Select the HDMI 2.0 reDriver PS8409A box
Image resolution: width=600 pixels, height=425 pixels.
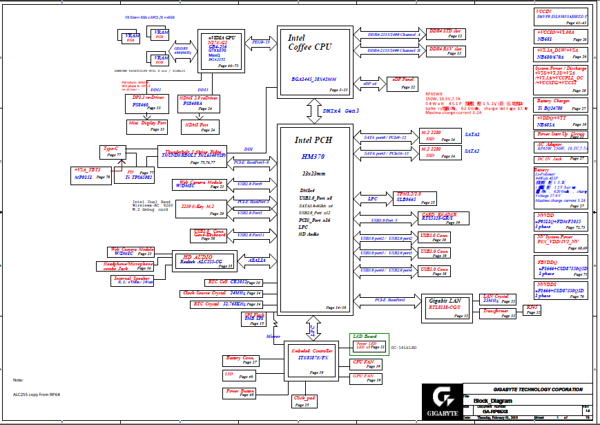coord(199,104)
